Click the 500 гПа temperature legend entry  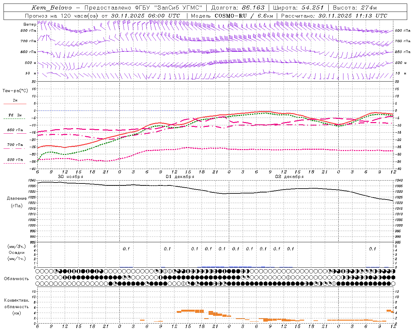click(x=15, y=160)
